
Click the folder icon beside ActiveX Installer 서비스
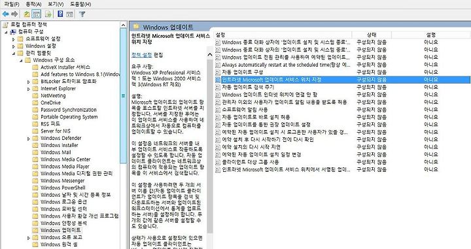35,67
